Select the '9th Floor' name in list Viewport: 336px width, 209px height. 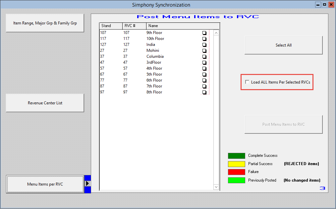tap(154, 33)
